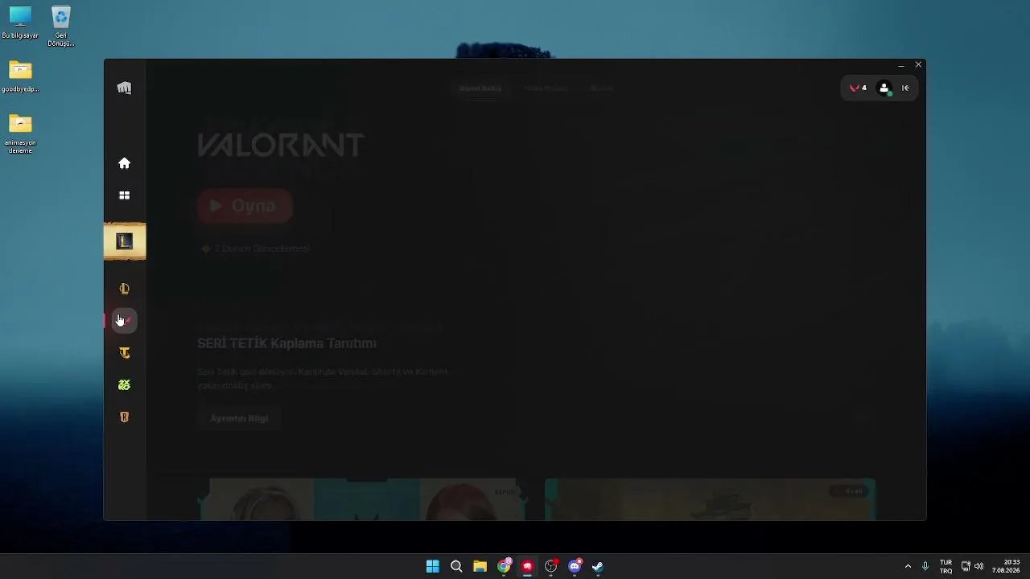
Task: Open the taskbar clock showing 20:33
Action: coord(1006,566)
